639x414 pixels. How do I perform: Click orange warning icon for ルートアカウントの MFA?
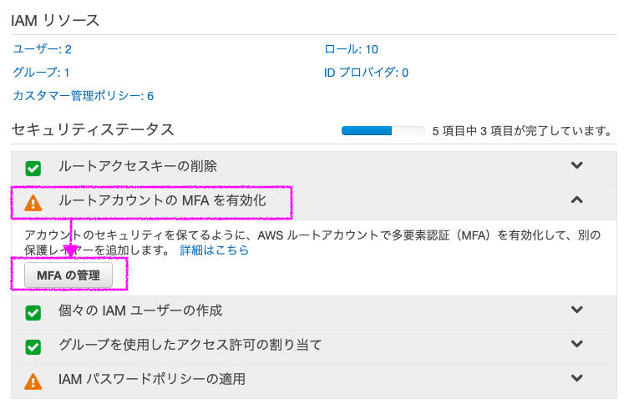(x=33, y=203)
